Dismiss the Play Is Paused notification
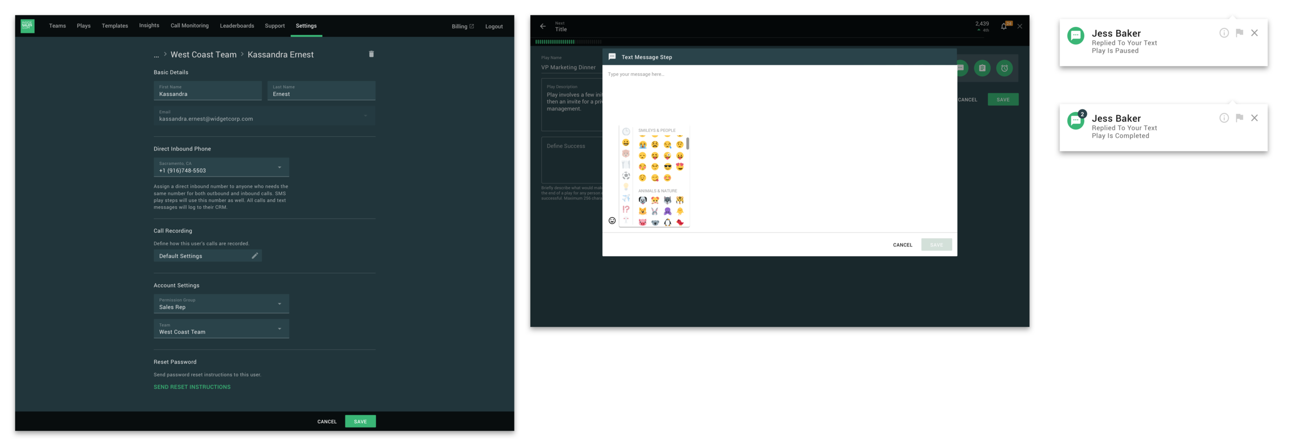Screen dimensions: 1289x446 pyautogui.click(x=1254, y=33)
